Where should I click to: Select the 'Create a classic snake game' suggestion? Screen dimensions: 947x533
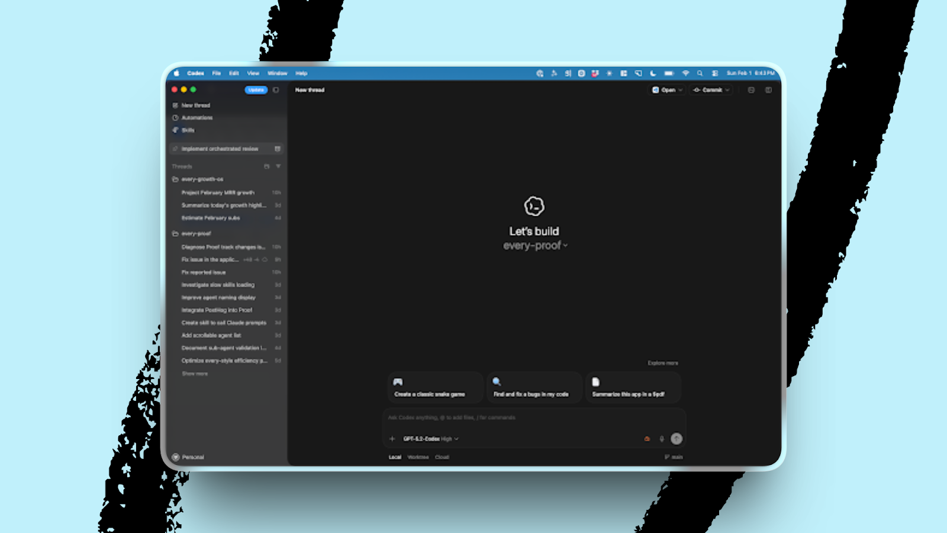[435, 388]
